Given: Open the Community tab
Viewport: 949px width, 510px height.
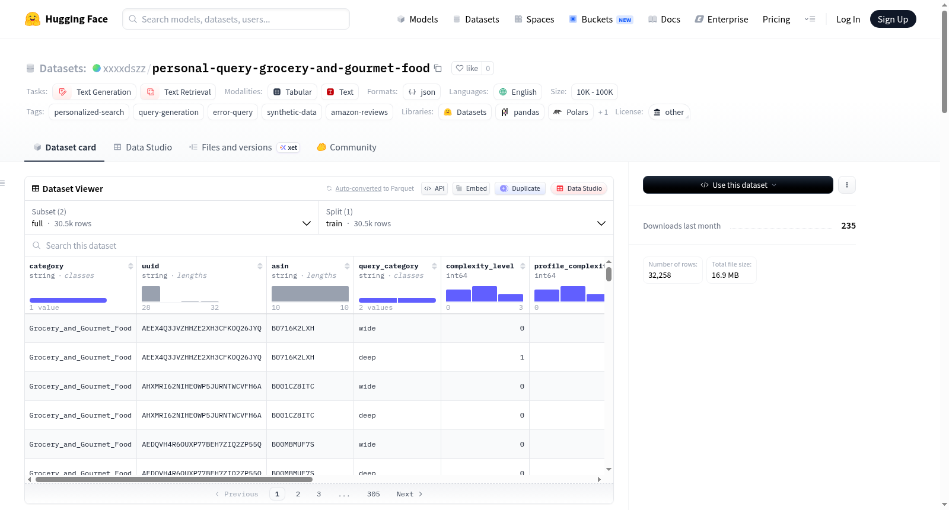Looking at the screenshot, I should 346,147.
